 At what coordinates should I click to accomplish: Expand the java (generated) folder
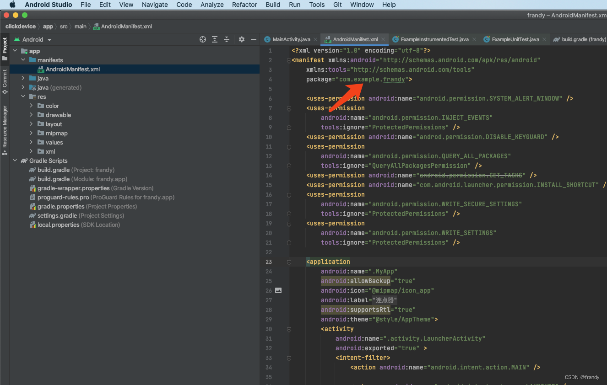pyautogui.click(x=23, y=88)
